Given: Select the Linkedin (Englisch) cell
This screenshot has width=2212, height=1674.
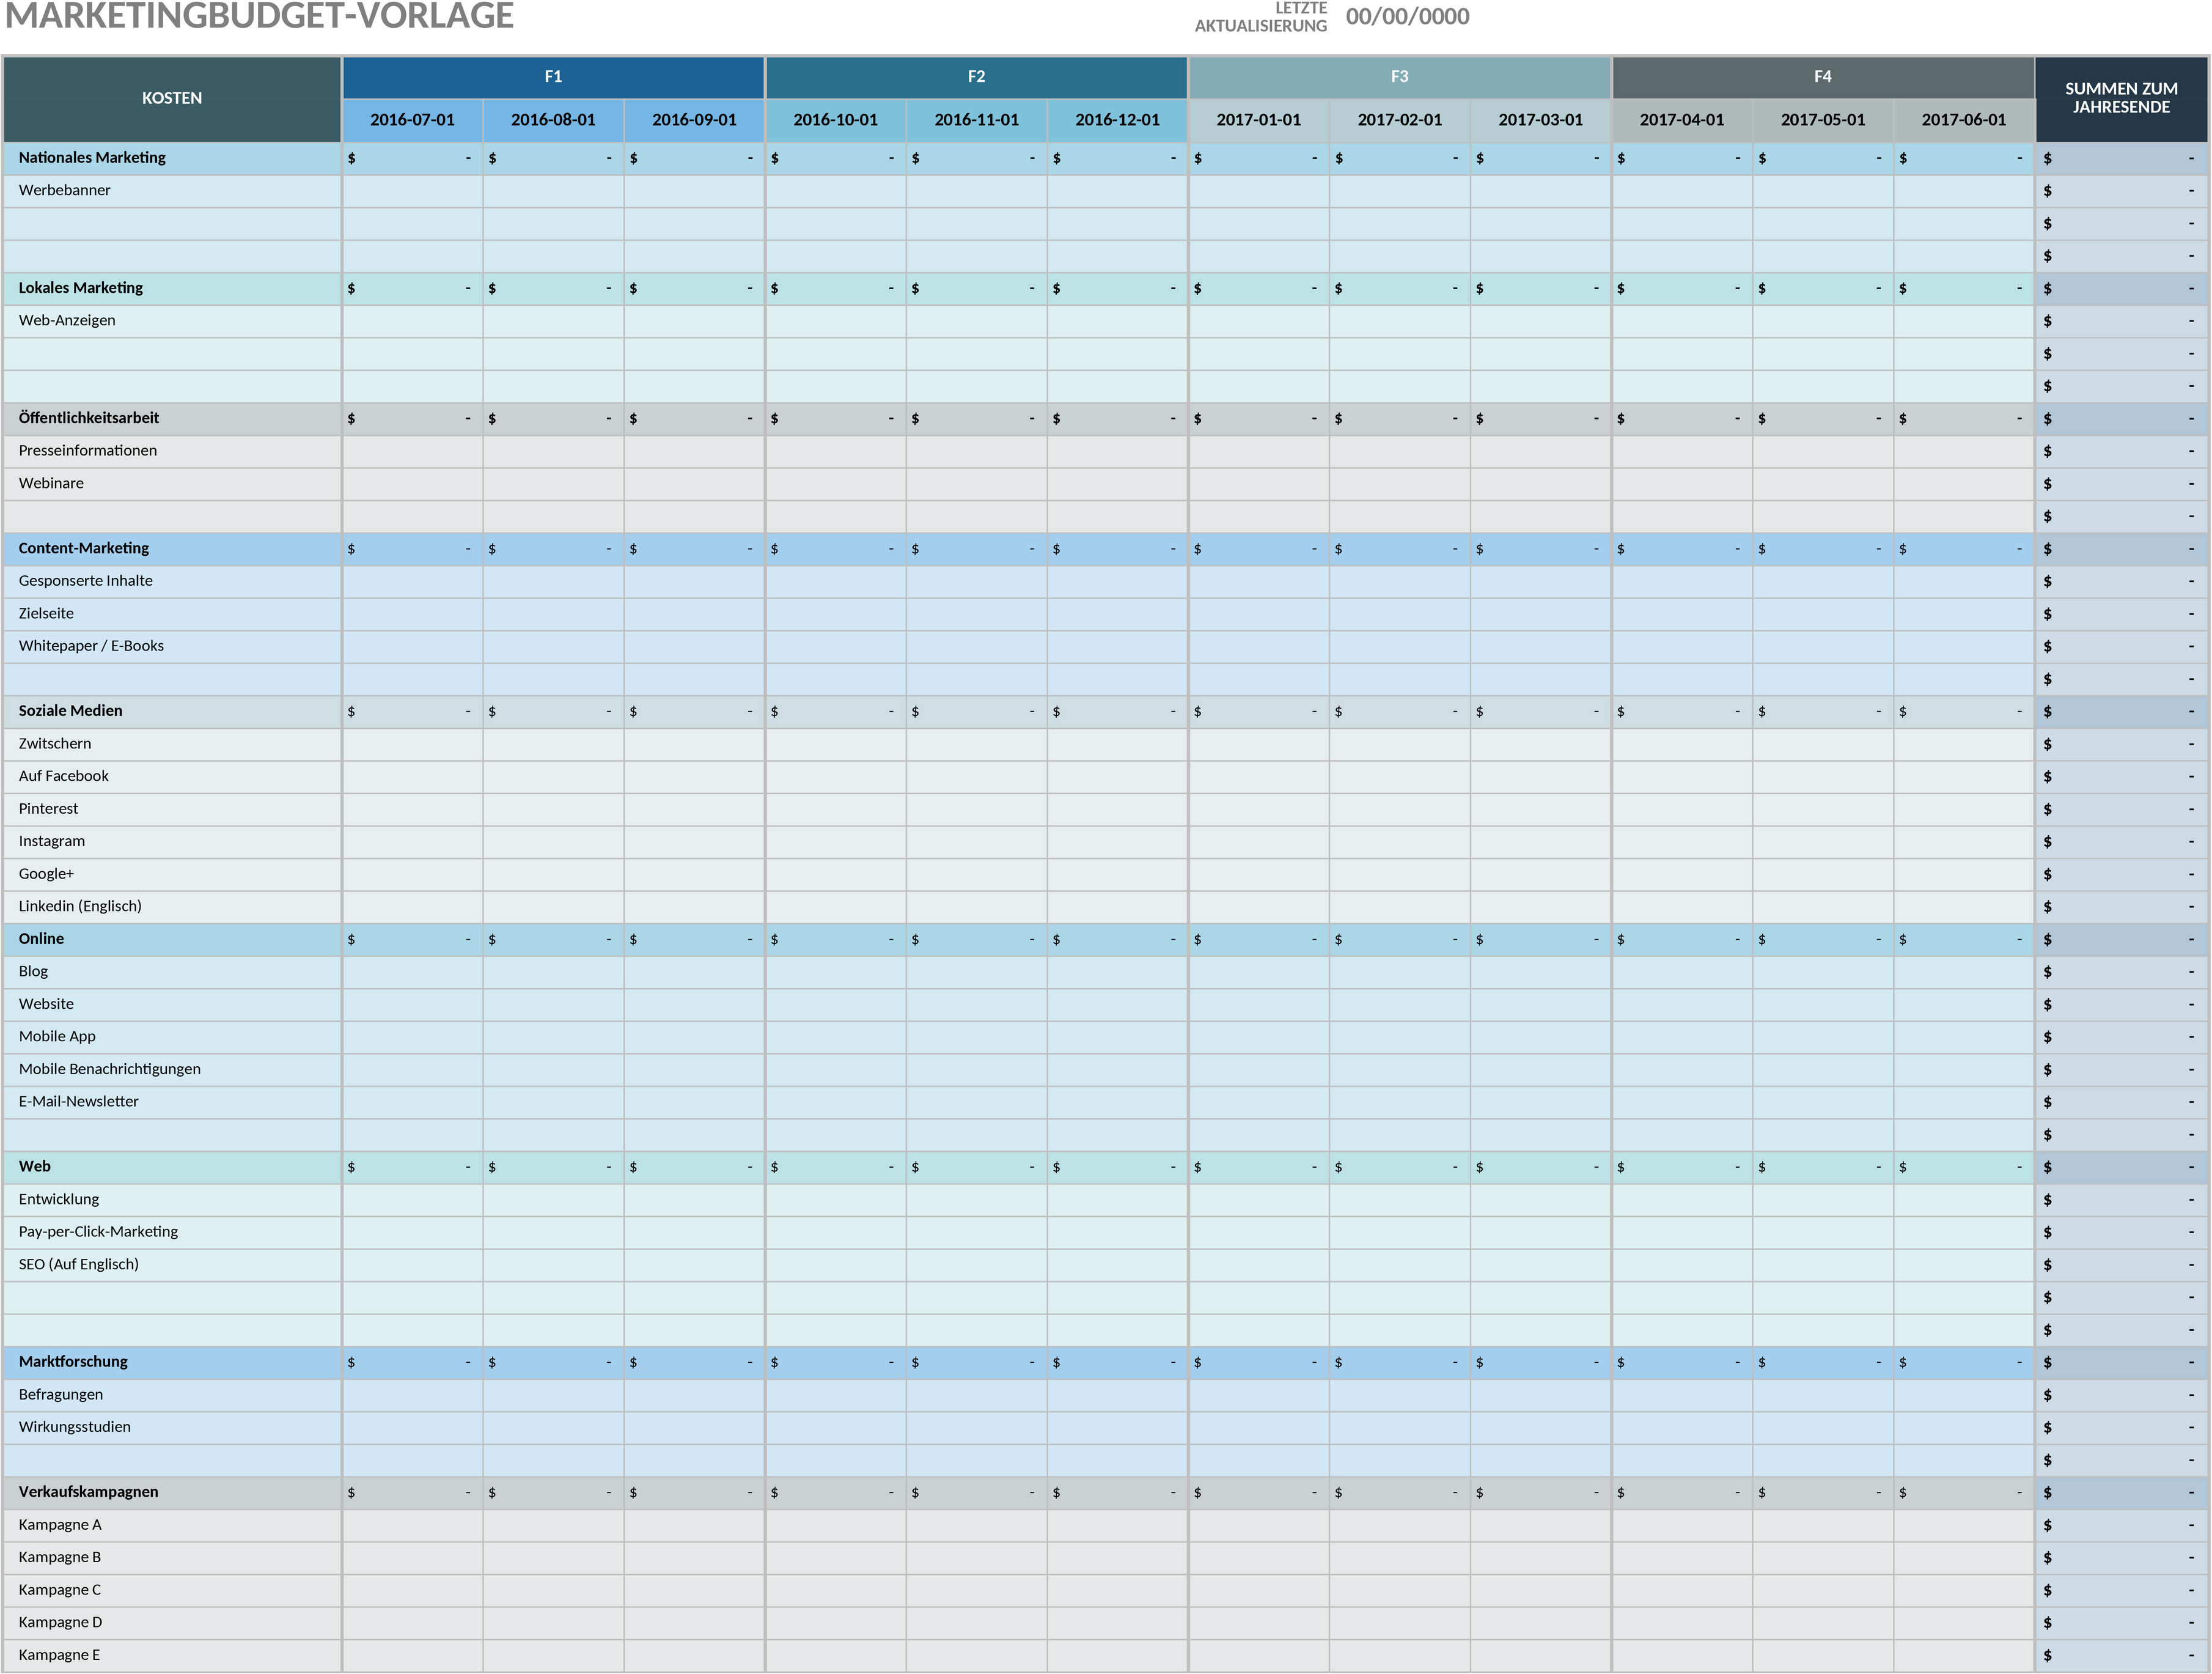Looking at the screenshot, I should click(x=172, y=906).
